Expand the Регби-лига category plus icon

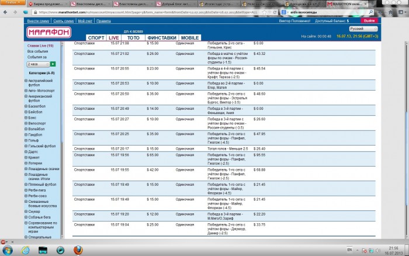(x=26, y=190)
